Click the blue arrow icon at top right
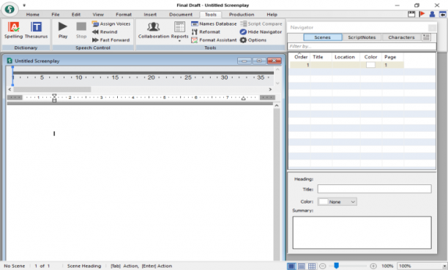Viewport: 448px width, 270px height. point(443,14)
